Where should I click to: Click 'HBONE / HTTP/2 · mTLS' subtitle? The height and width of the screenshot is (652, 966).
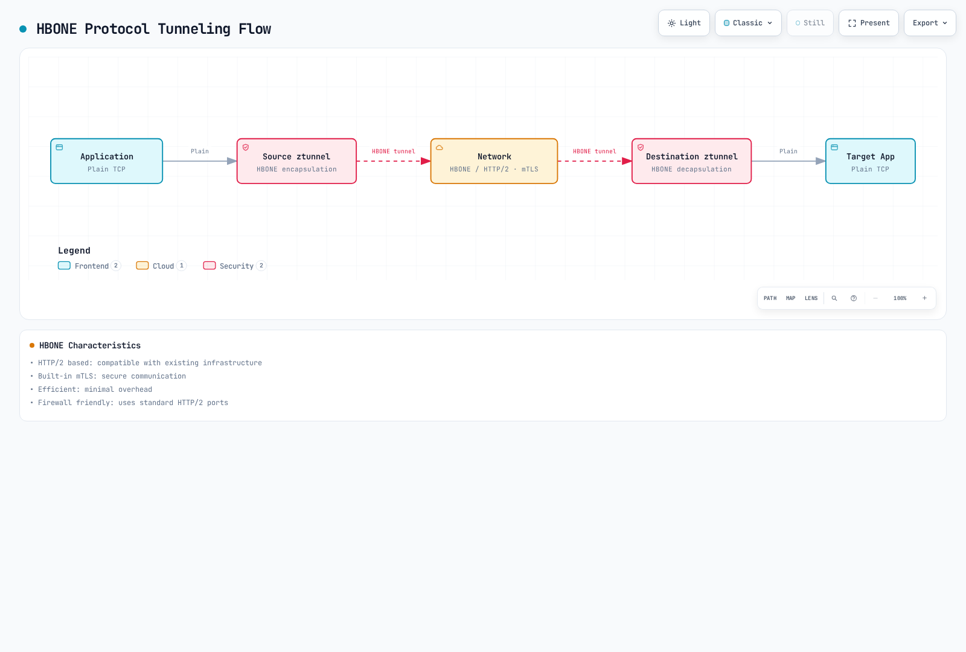494,170
